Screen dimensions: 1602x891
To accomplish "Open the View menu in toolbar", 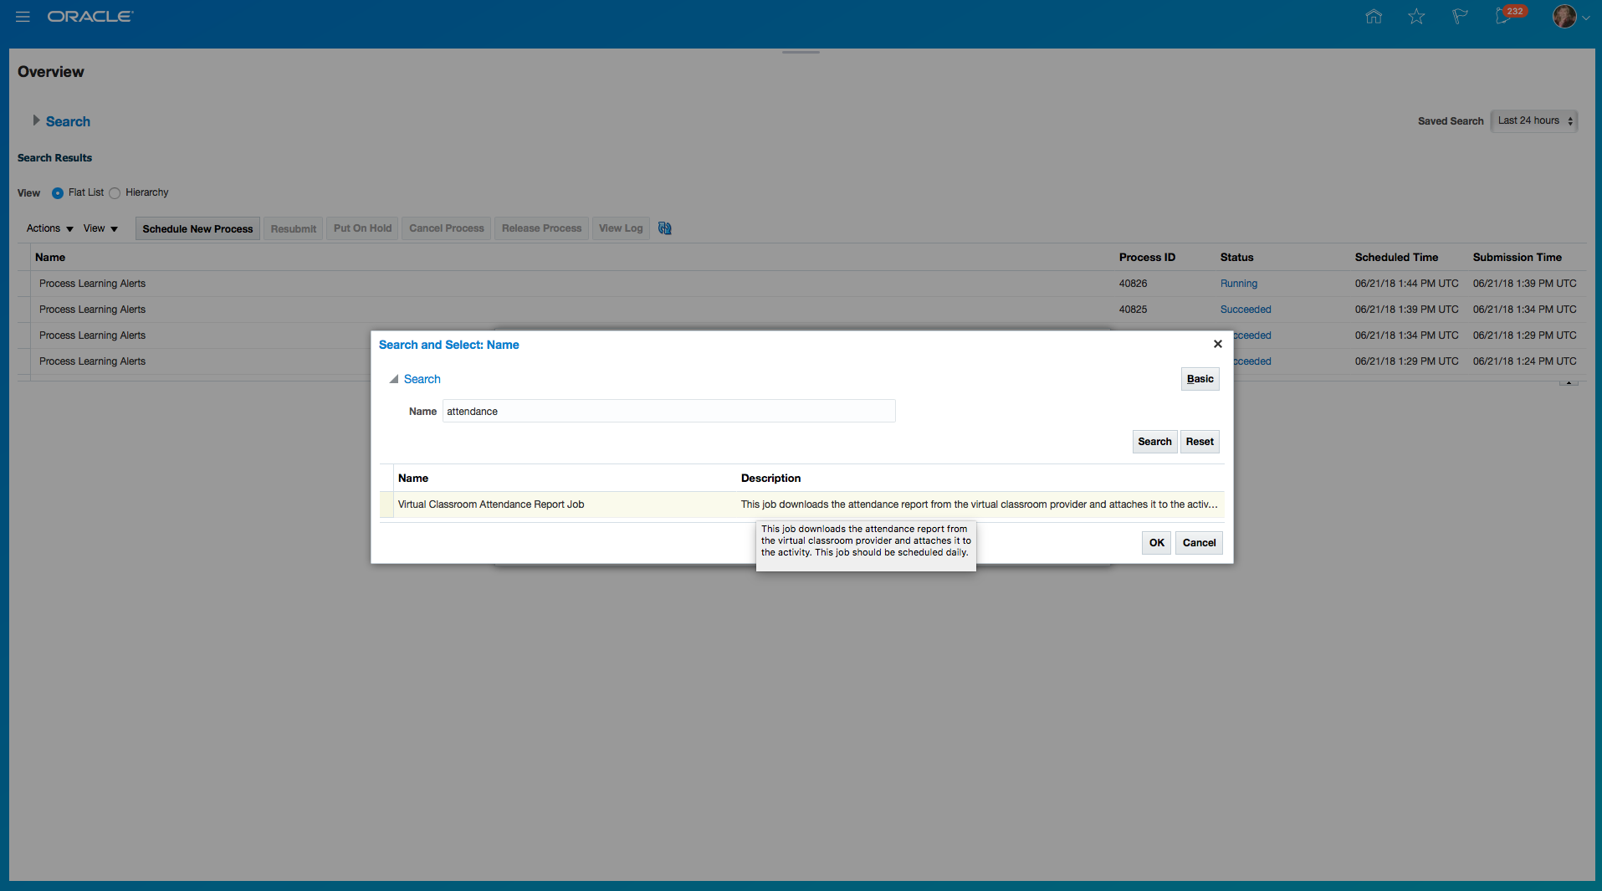I will 100,228.
